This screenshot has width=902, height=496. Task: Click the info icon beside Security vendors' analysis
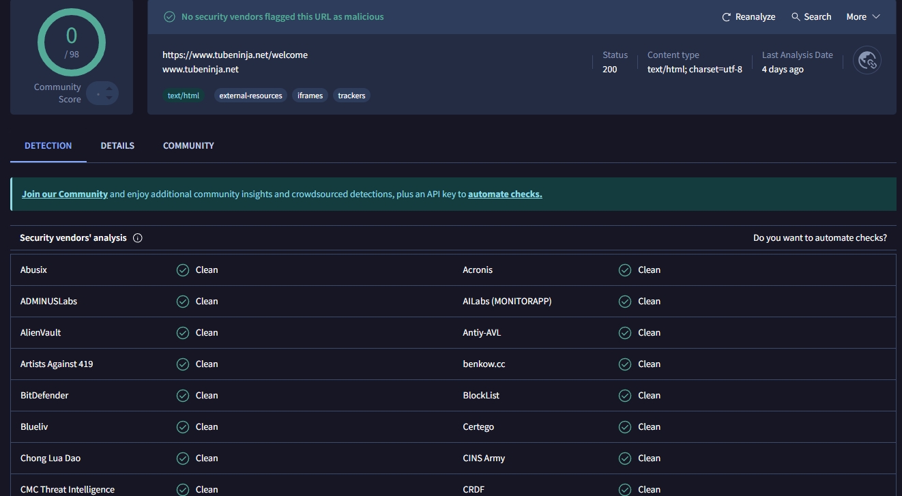pos(138,238)
